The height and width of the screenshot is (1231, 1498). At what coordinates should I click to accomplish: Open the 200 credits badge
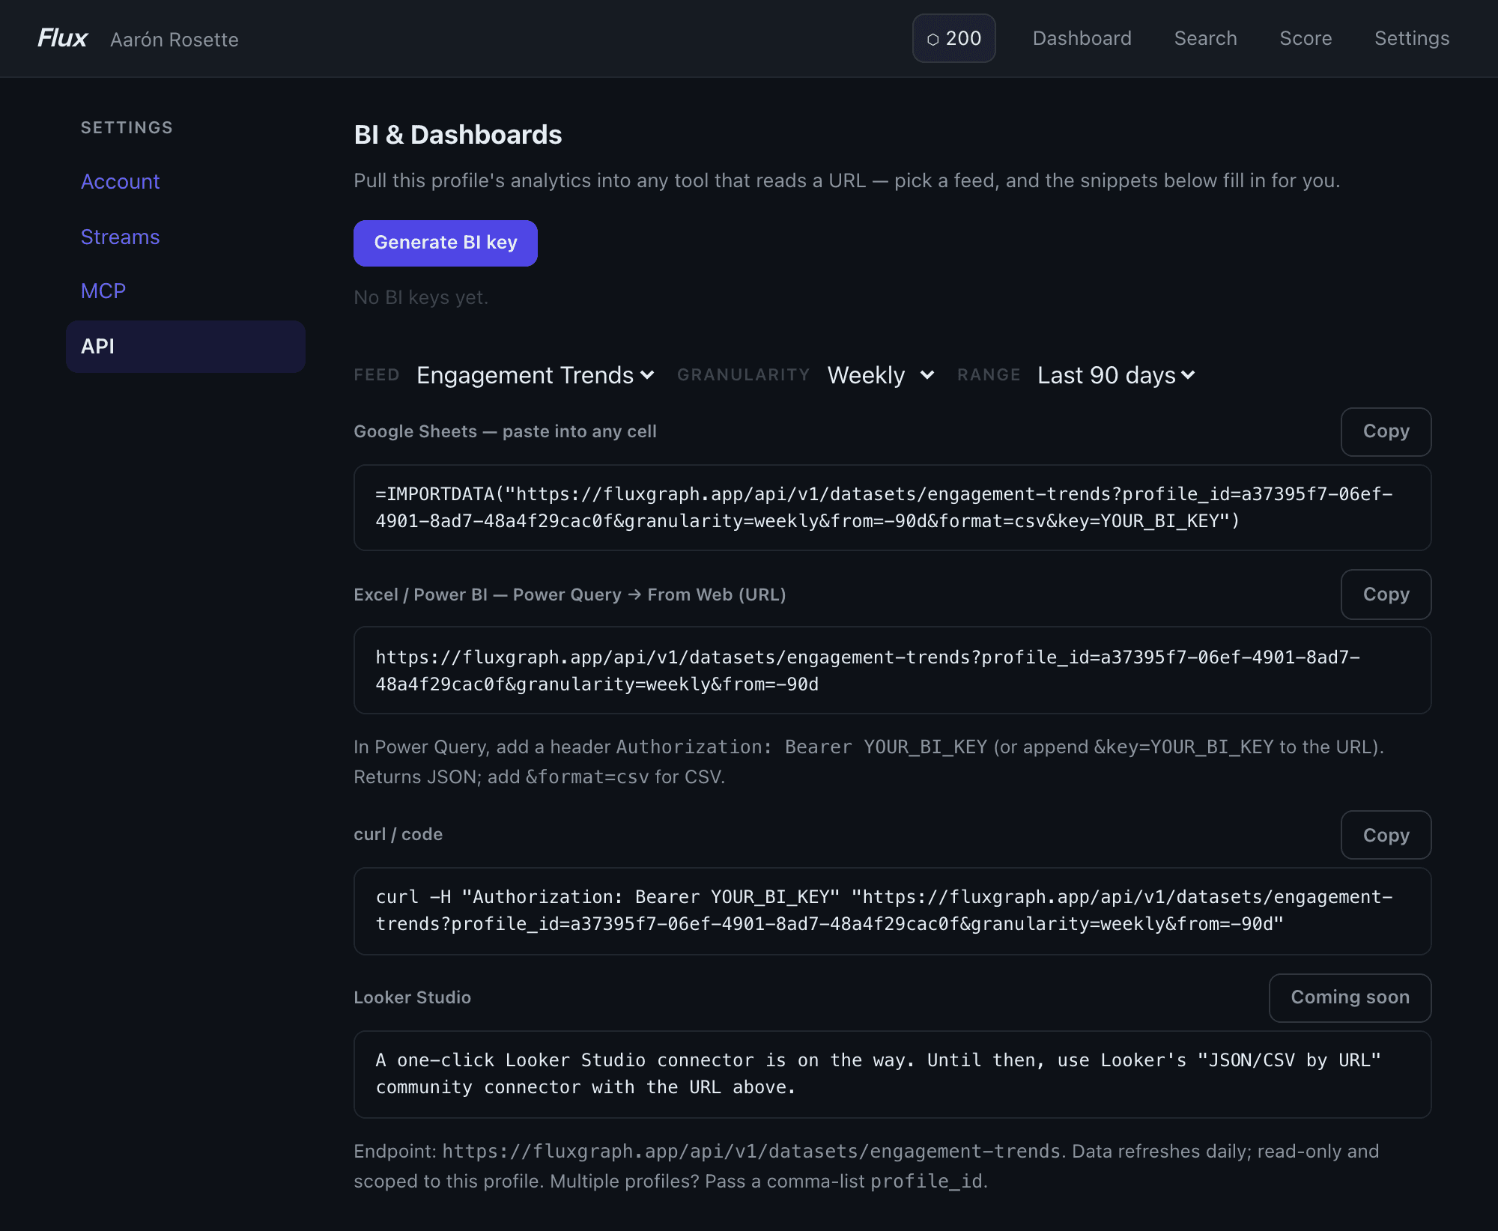[953, 38]
